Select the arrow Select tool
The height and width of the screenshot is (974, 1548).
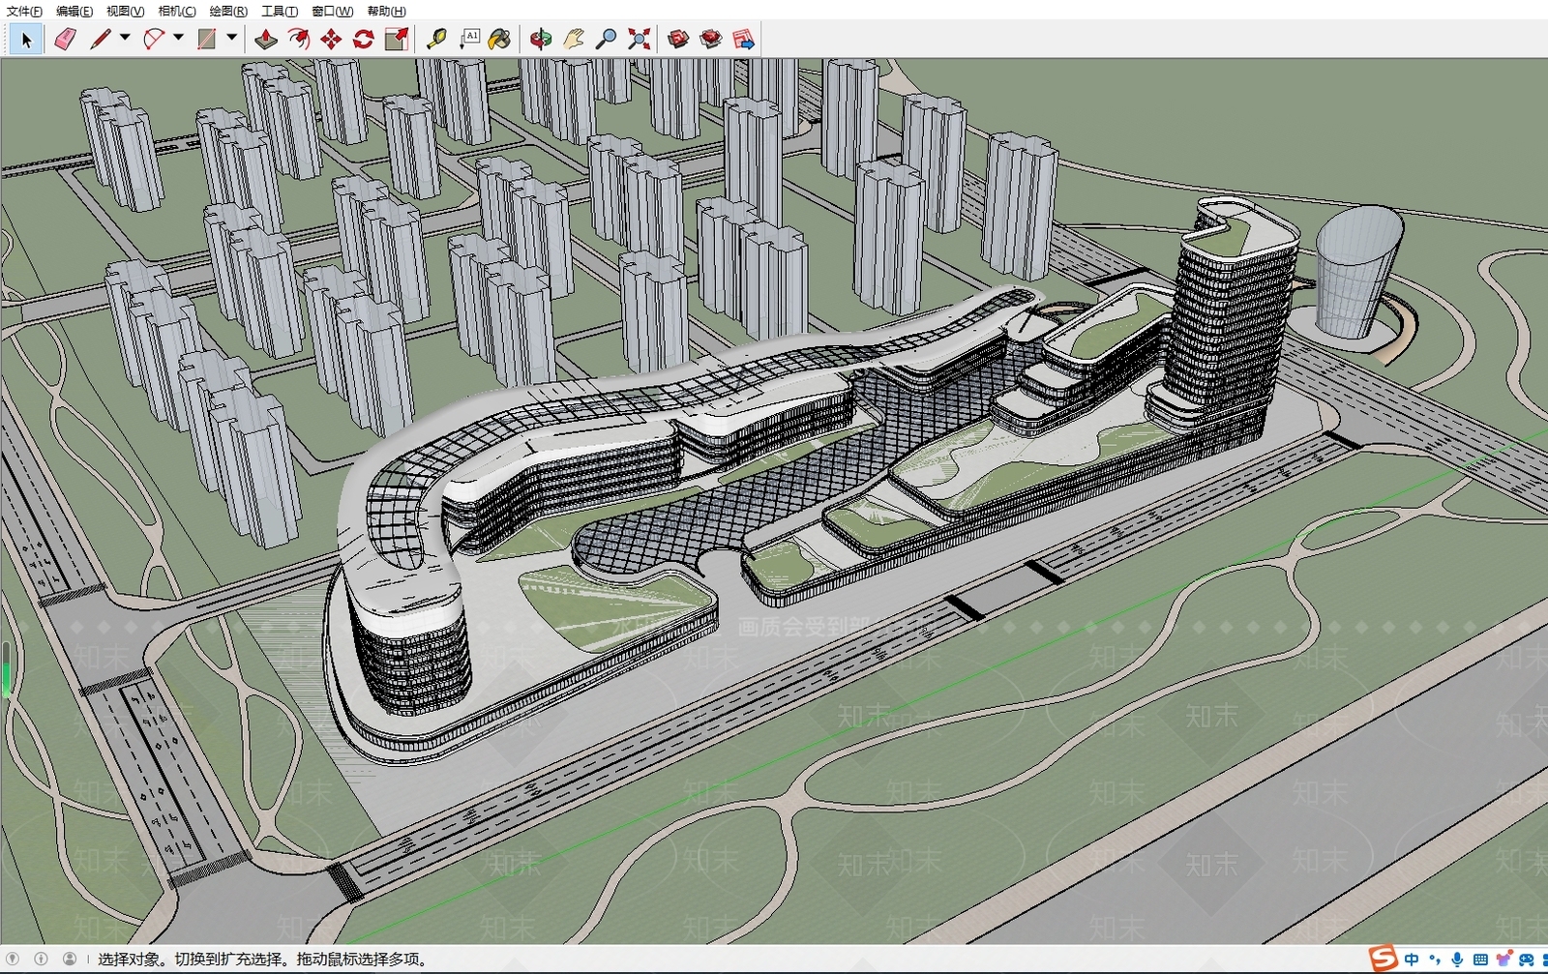[x=26, y=40]
